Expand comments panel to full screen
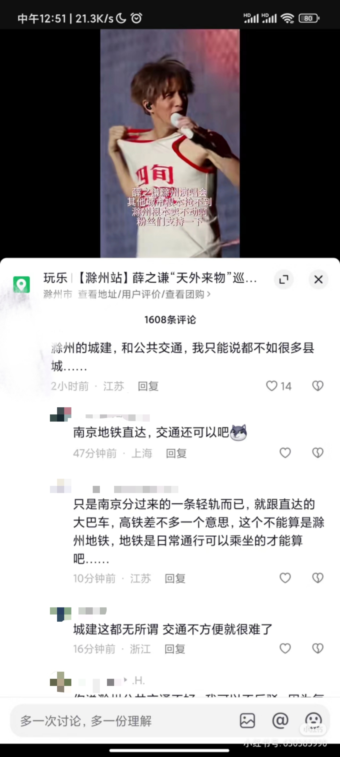This screenshot has width=340, height=757. click(284, 279)
